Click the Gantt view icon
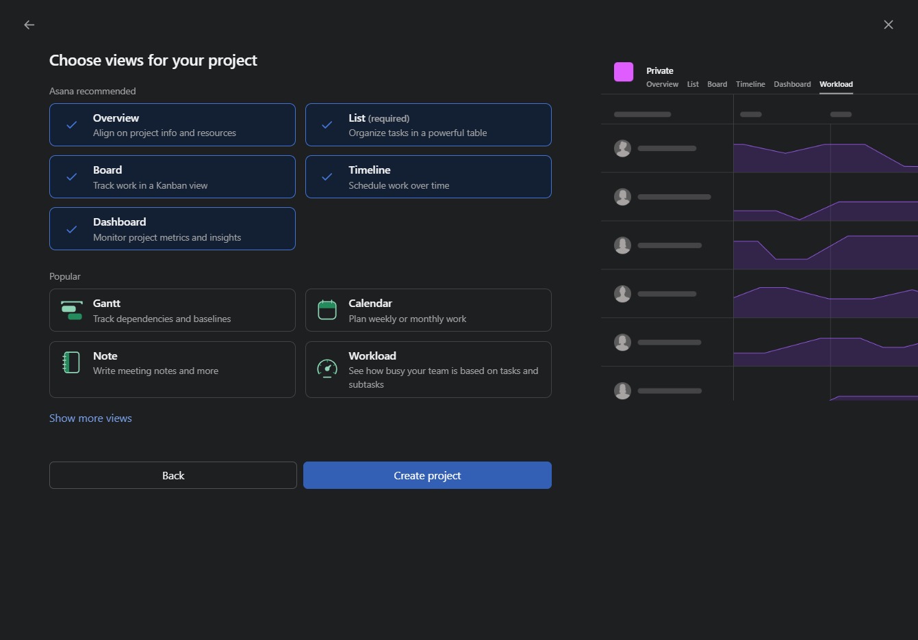This screenshot has height=640, width=918. 71,310
